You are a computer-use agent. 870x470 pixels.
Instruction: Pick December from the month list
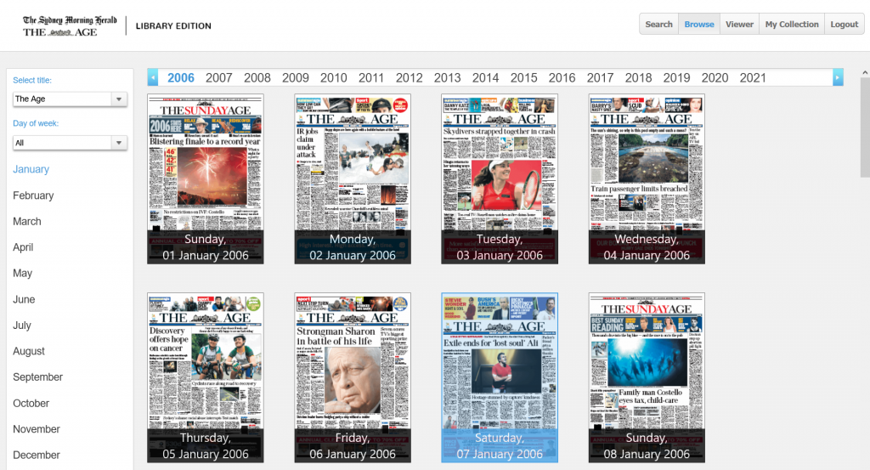(37, 455)
